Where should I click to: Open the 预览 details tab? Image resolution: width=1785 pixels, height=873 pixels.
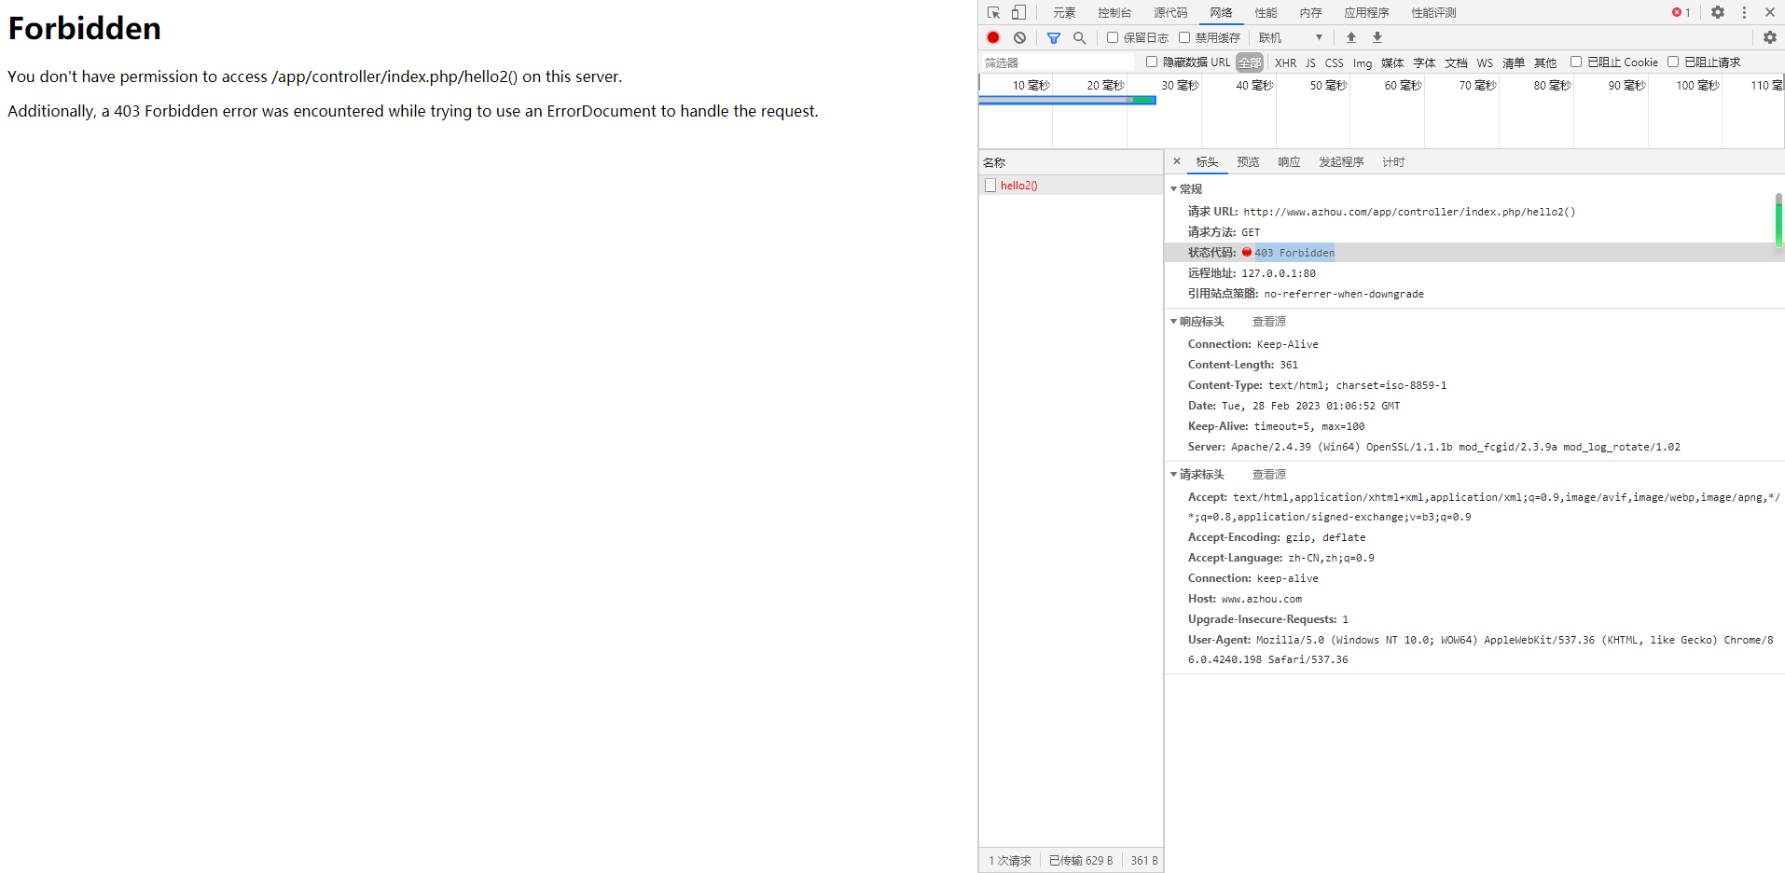pos(1248,162)
